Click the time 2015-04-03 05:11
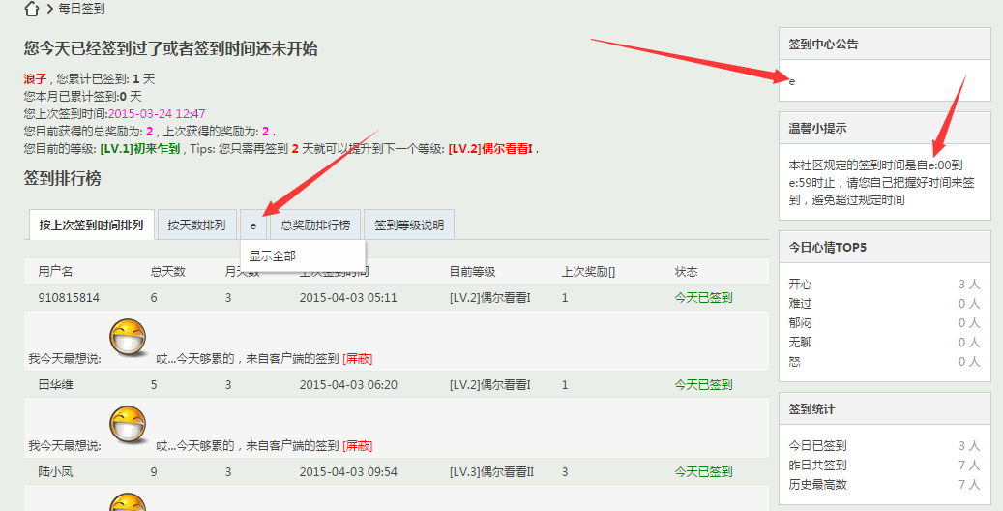The width and height of the screenshot is (1003, 511). [348, 298]
